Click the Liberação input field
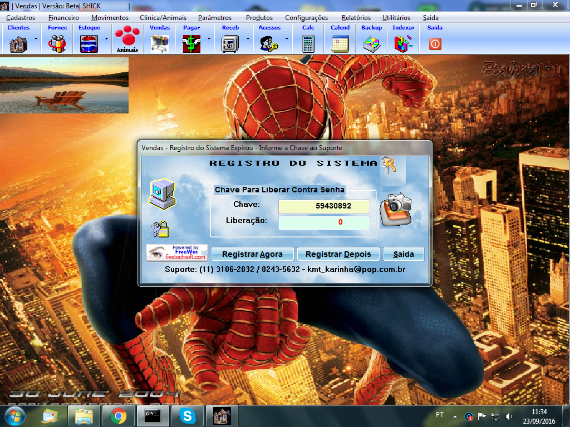This screenshot has width=570, height=427. pyautogui.click(x=324, y=222)
